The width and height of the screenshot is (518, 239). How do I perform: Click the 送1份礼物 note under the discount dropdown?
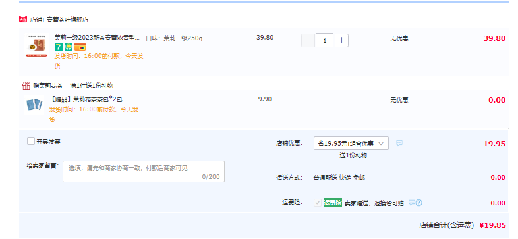353,155
